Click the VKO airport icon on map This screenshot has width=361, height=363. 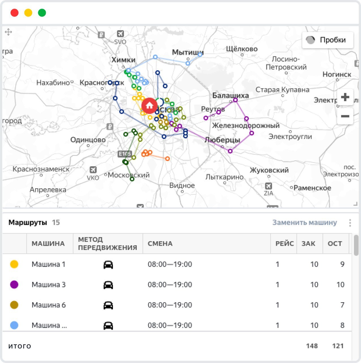(x=93, y=170)
